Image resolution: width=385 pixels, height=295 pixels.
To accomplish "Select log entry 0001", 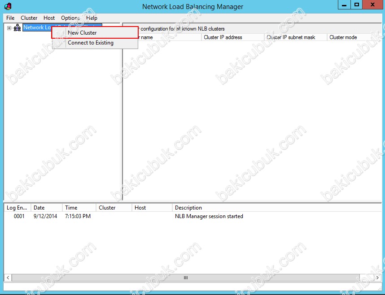I will [x=19, y=216].
